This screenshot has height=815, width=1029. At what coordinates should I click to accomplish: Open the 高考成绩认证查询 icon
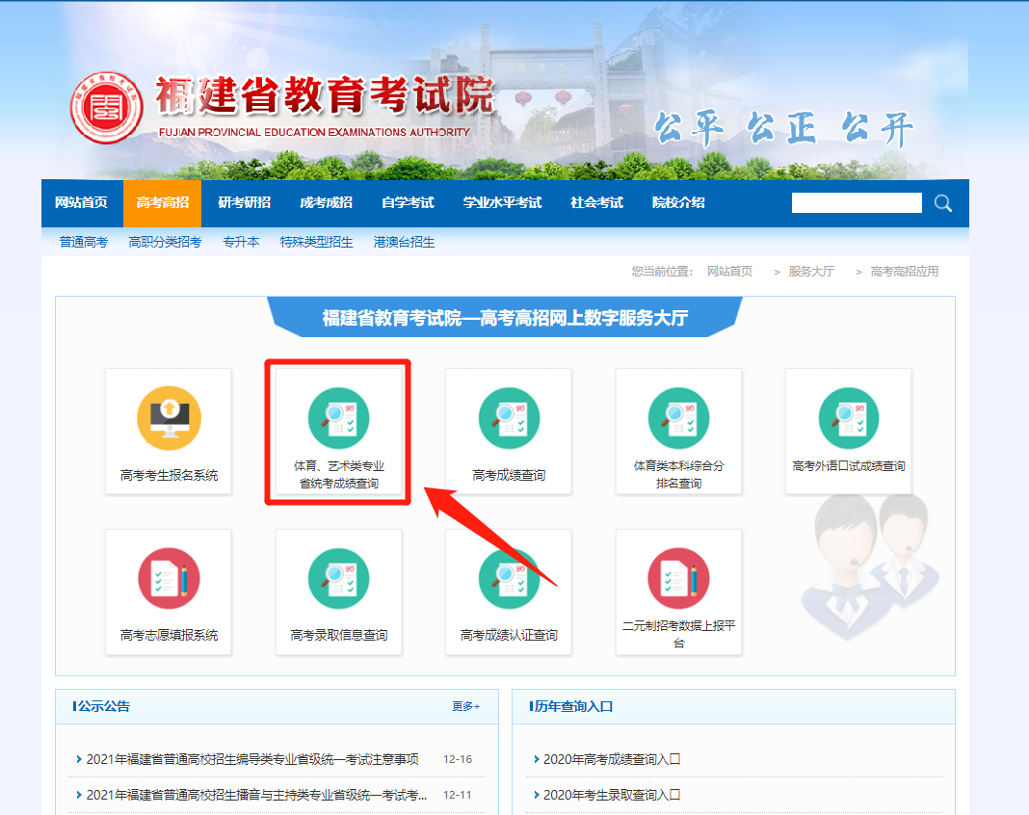pyautogui.click(x=510, y=578)
